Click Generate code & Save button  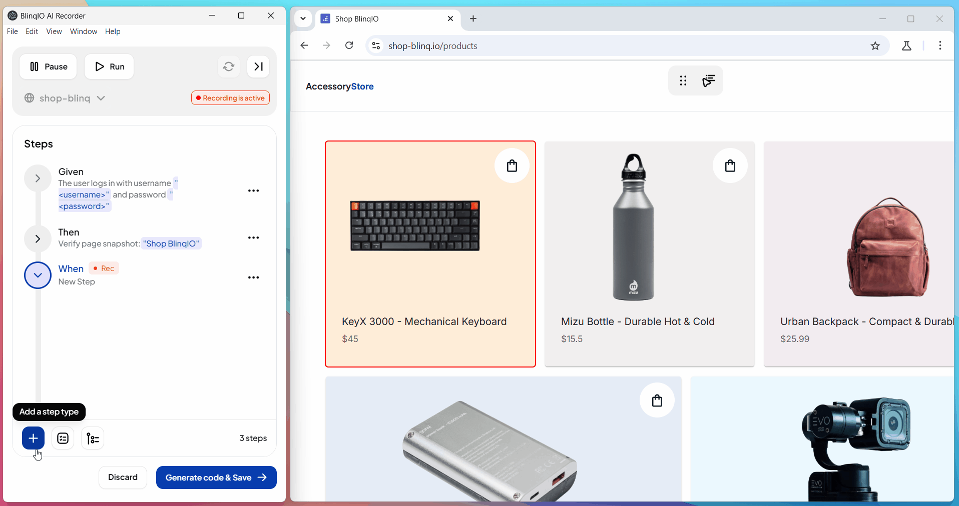point(216,477)
